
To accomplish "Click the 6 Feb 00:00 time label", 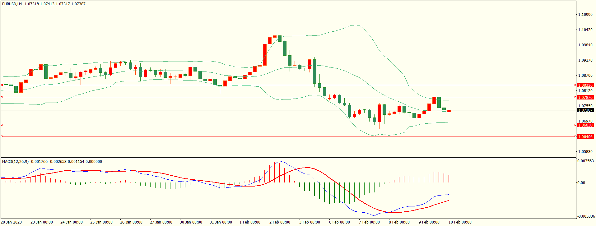I will [339, 222].
